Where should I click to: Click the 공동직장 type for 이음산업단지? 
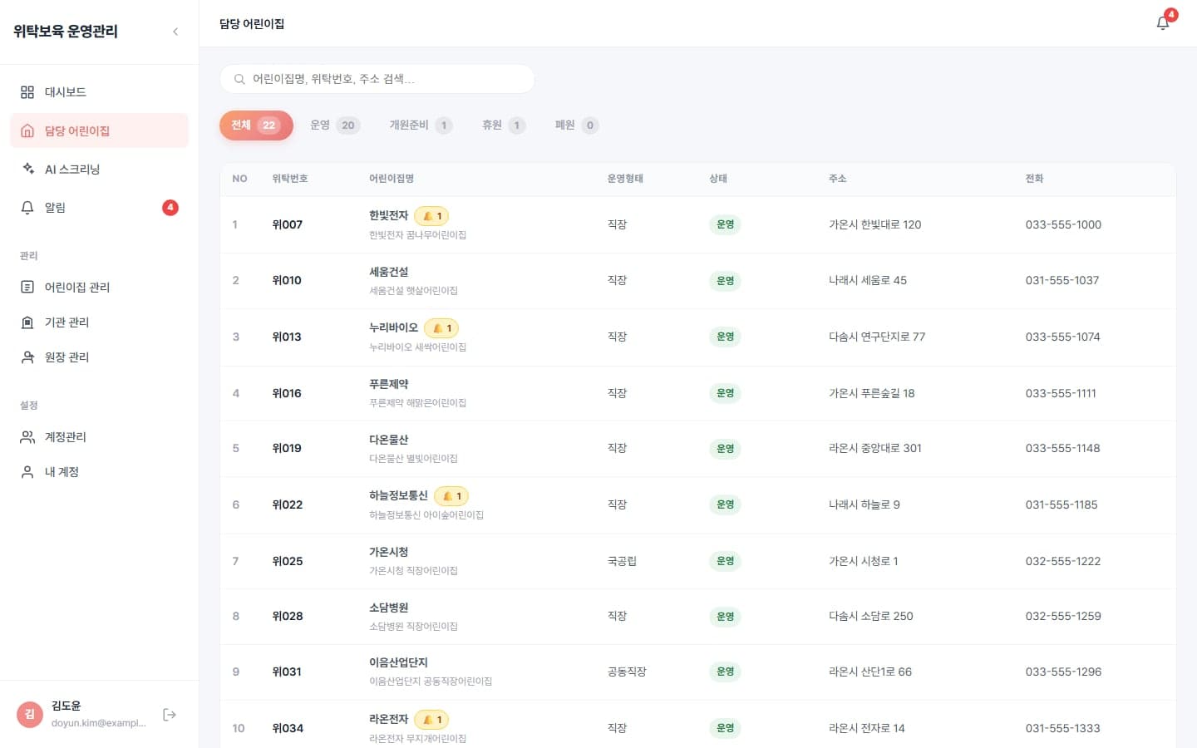click(x=627, y=672)
